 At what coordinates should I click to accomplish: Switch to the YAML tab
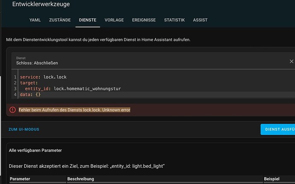coord(35,20)
